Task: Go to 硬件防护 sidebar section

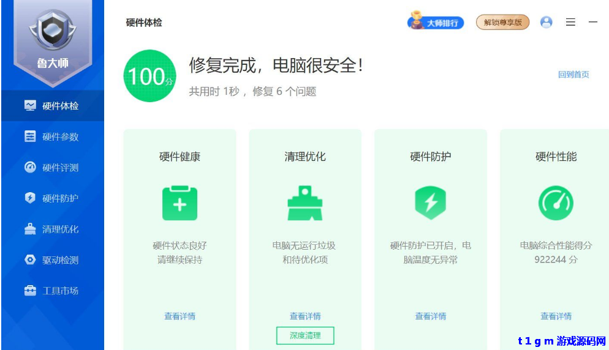Action: (52, 198)
